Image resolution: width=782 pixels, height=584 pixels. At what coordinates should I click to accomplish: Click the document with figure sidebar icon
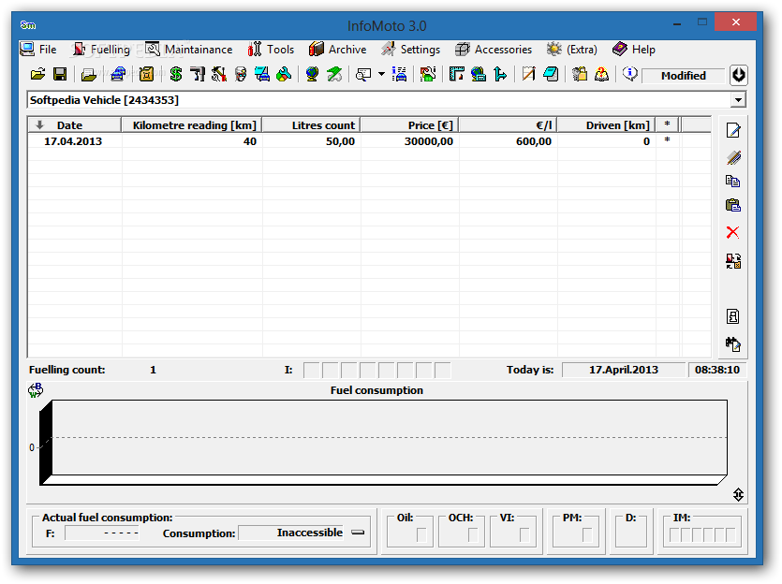(x=732, y=316)
